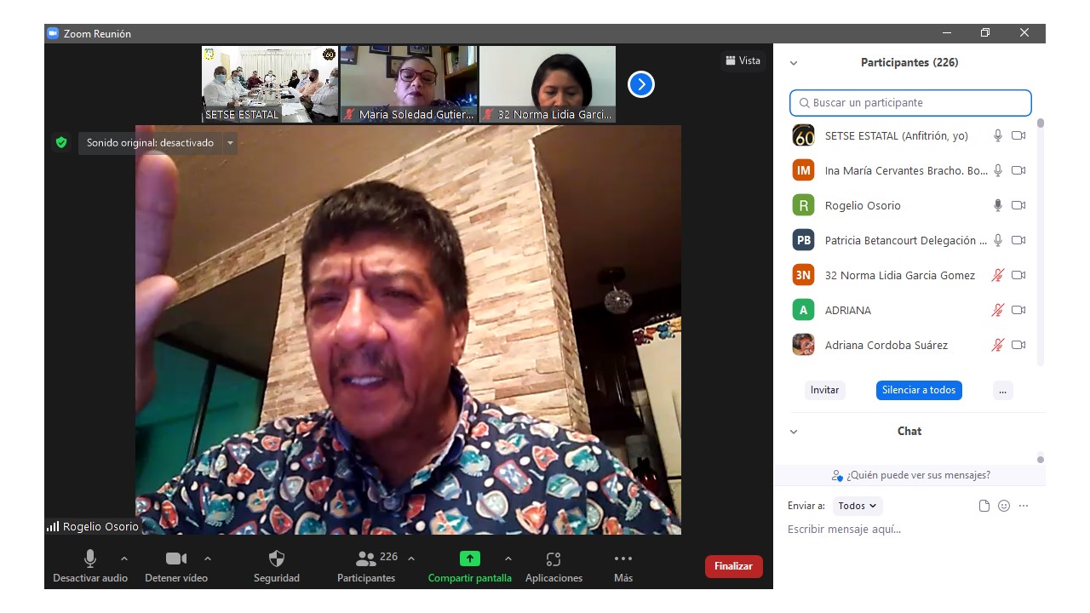1090x613 pixels.
Task: Open the Enviar a: Todos dropdown
Action: coord(858,506)
